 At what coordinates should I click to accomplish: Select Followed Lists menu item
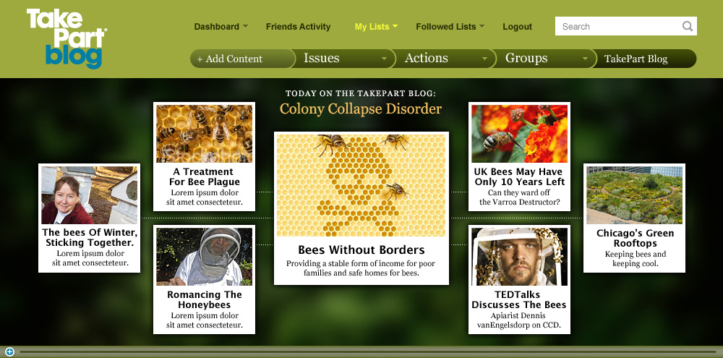tap(446, 27)
